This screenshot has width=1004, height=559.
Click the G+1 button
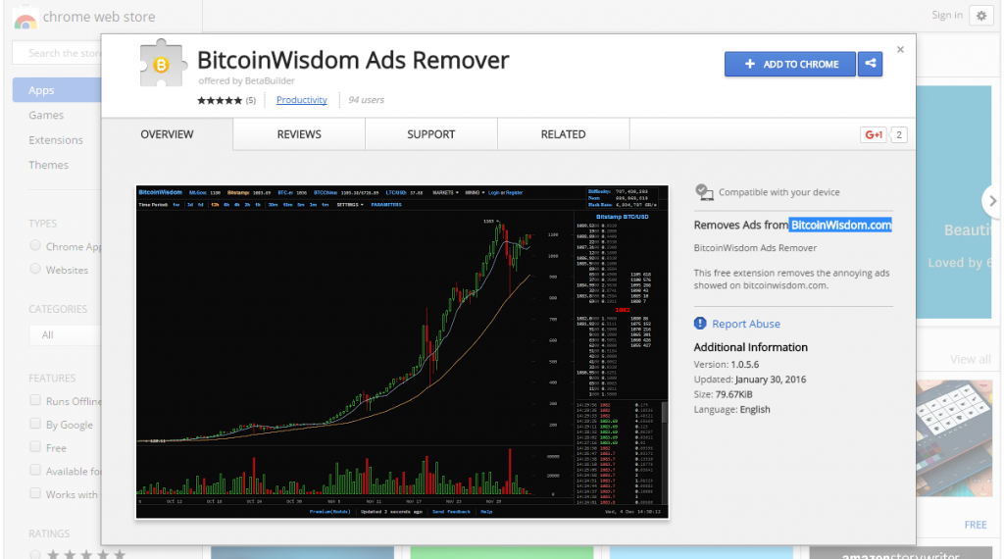tap(874, 134)
